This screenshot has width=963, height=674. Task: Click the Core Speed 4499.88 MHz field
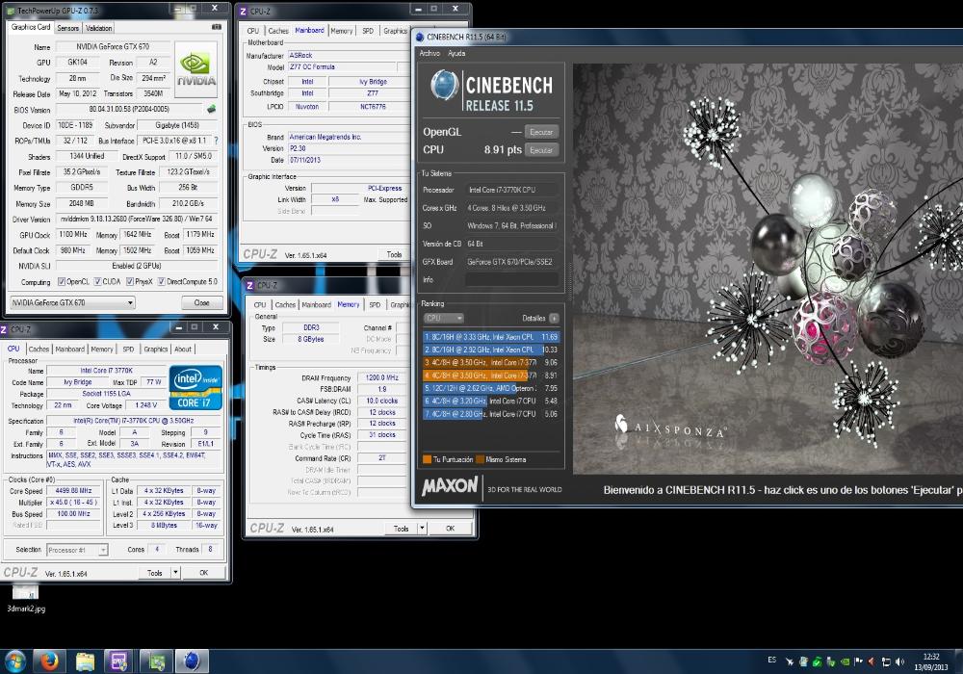[x=73, y=491]
